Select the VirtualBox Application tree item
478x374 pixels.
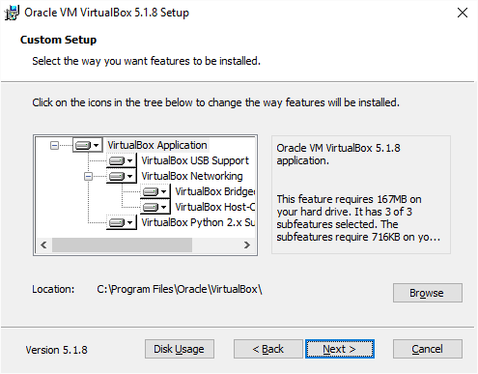tap(157, 145)
